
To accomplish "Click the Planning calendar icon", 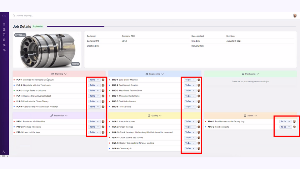I will 52,74.
